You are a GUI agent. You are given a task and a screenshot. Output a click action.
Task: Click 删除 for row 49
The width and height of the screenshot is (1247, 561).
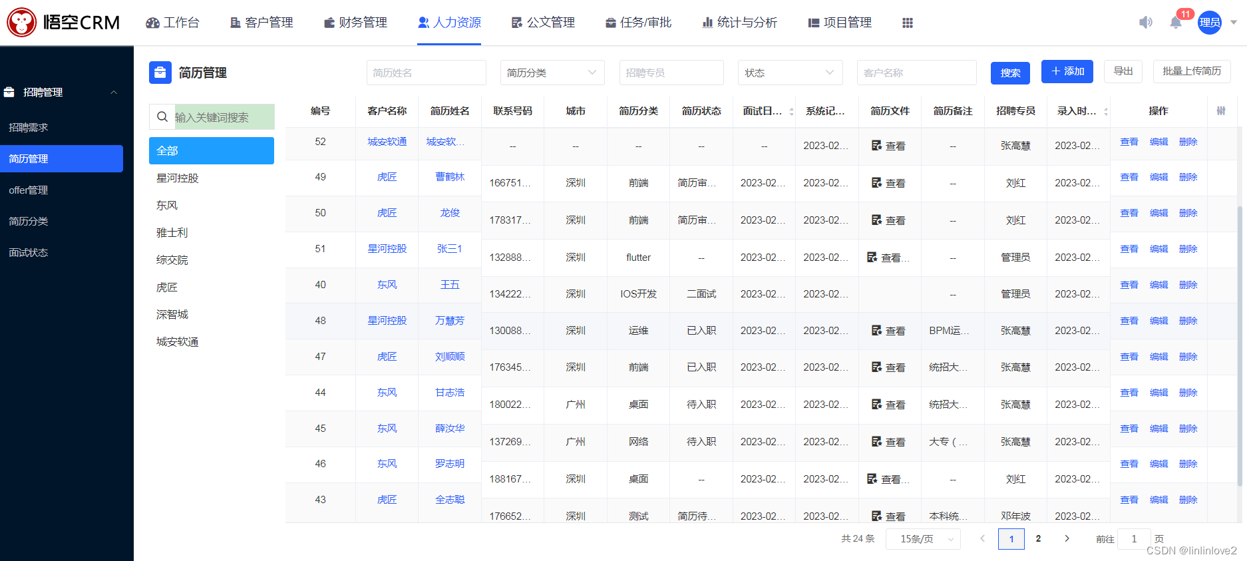click(1188, 177)
